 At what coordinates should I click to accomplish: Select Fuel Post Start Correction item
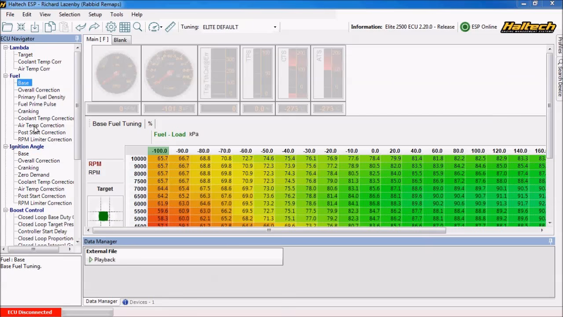click(x=42, y=132)
